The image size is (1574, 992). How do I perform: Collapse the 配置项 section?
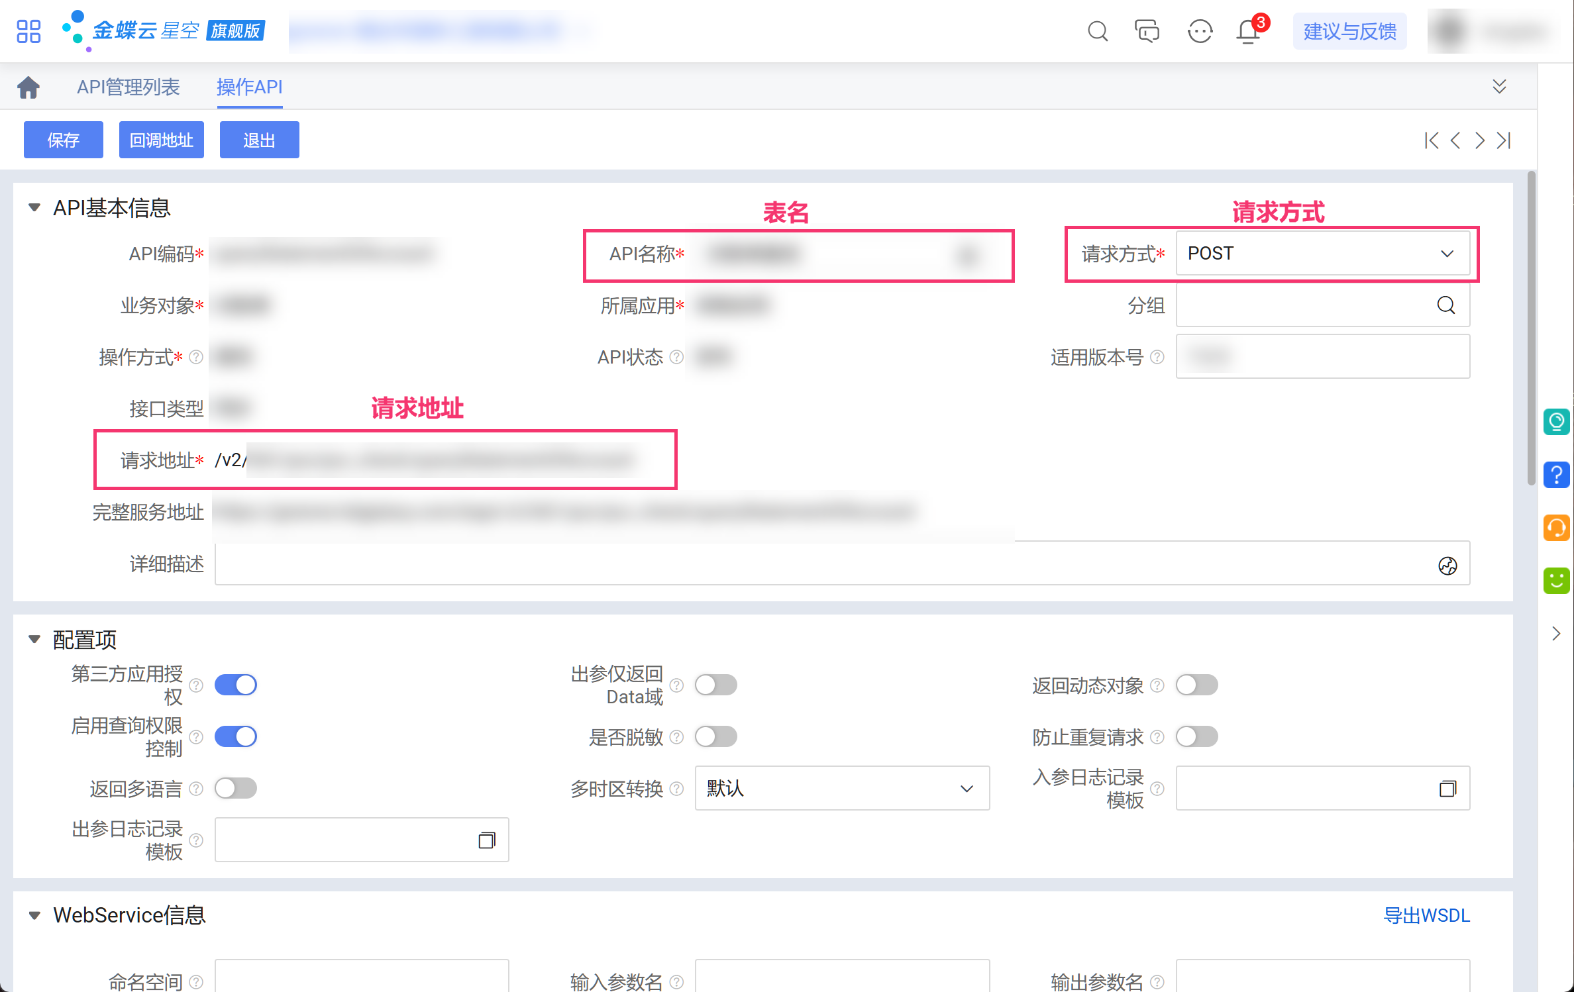coord(34,640)
